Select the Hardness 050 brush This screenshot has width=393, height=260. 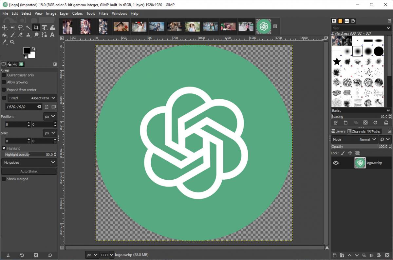tap(357, 51)
